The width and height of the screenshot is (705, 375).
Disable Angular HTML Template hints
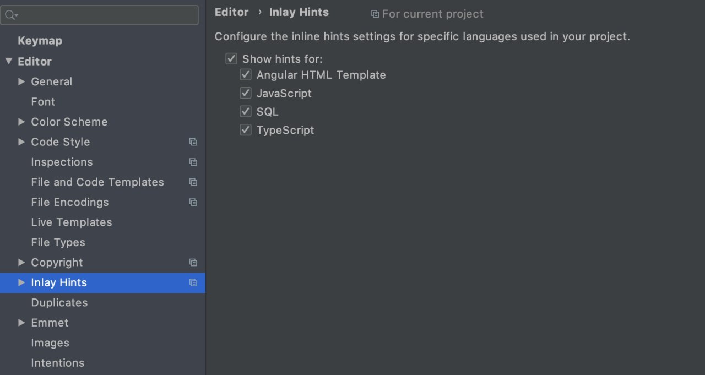[246, 75]
